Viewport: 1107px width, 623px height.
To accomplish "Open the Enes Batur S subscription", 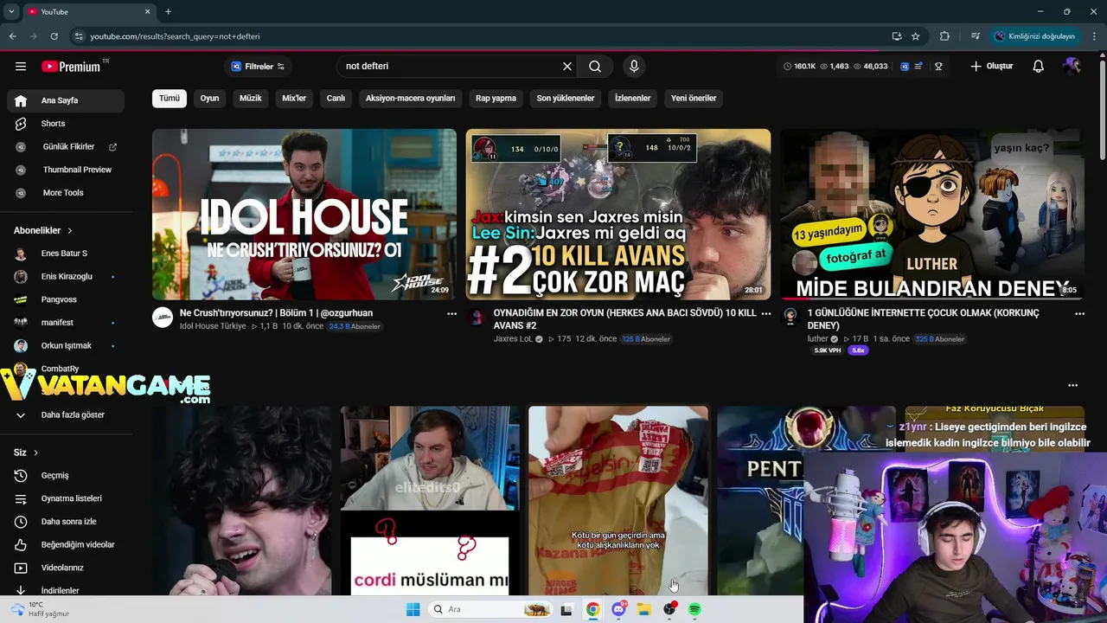I will pyautogui.click(x=66, y=254).
